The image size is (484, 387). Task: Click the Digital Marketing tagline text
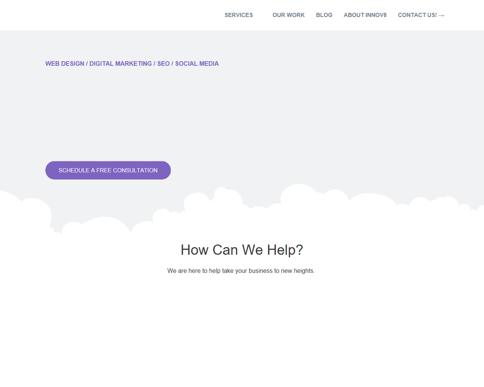coord(120,63)
